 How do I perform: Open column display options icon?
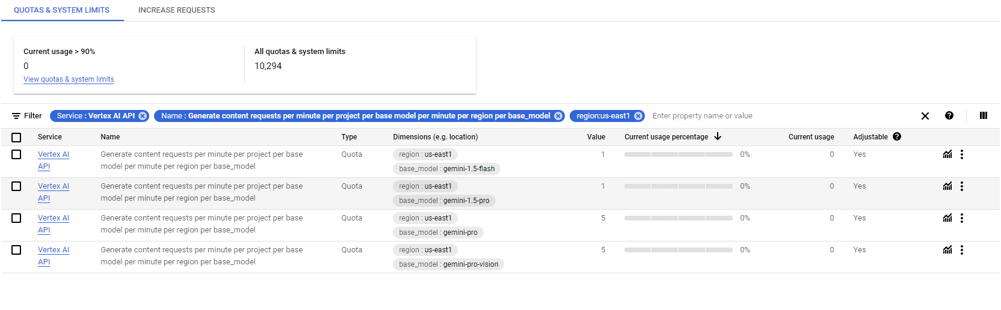click(x=984, y=115)
